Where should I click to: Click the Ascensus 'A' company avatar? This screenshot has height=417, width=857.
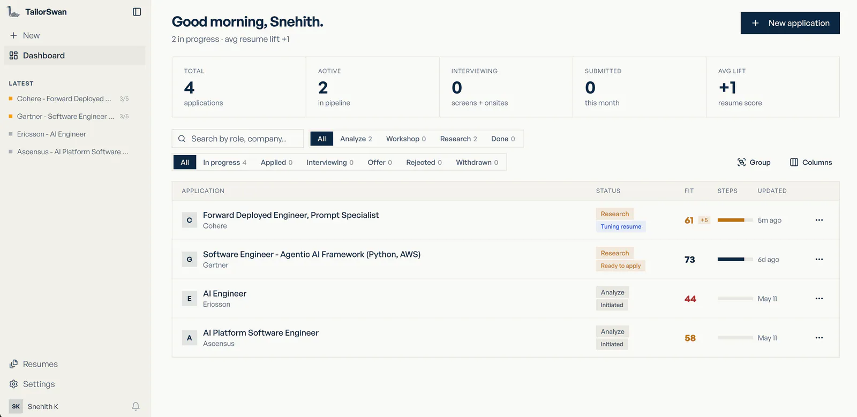click(190, 338)
